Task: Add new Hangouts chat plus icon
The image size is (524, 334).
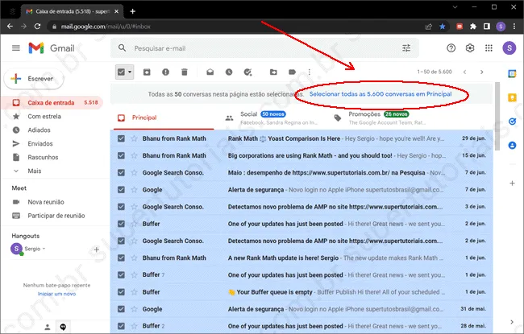Action: [x=96, y=249]
